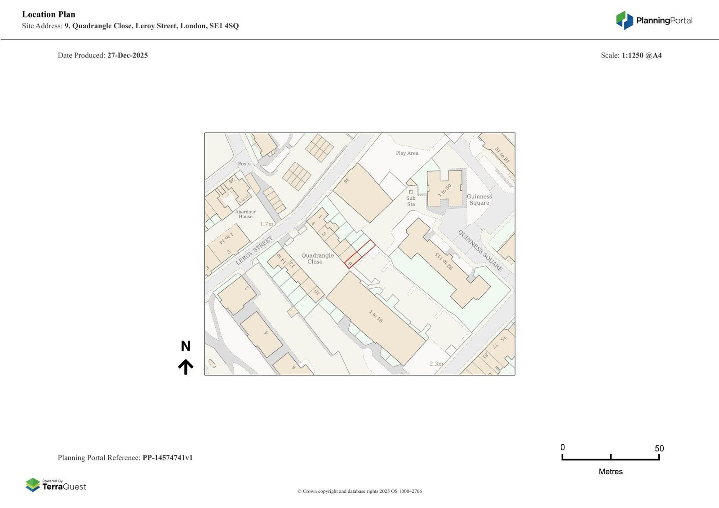
Task: Click the Play Area label
Action: pyautogui.click(x=407, y=153)
